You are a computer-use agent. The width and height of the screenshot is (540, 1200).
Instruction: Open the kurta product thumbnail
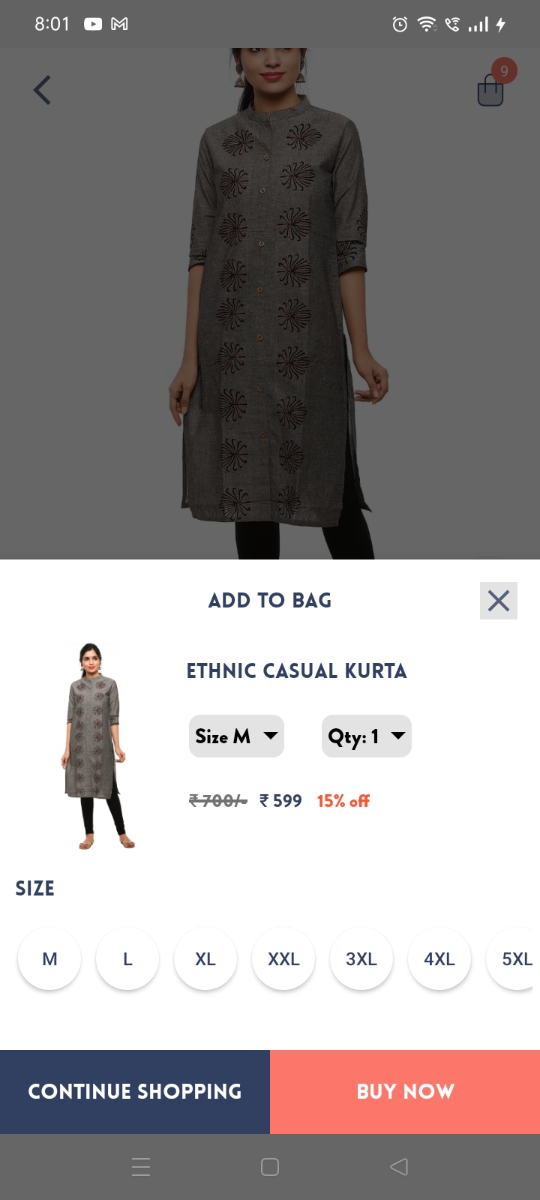pyautogui.click(x=97, y=745)
